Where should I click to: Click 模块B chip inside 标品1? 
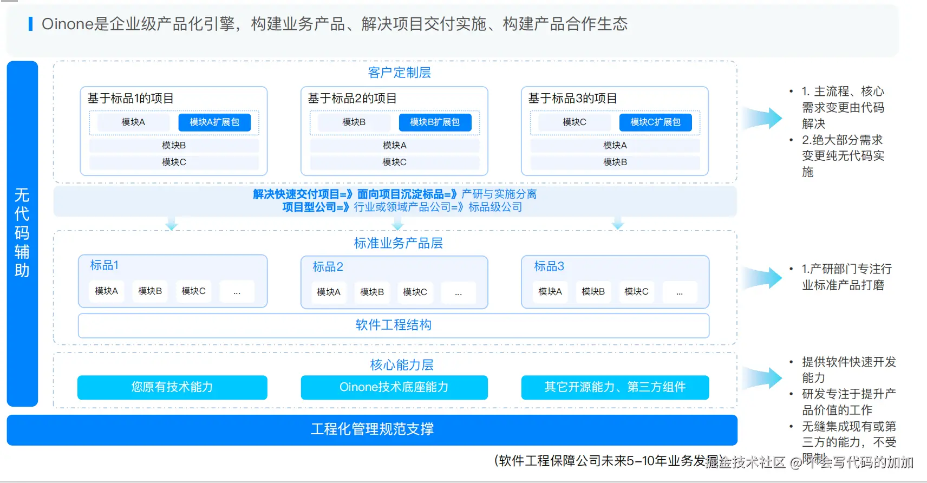pyautogui.click(x=150, y=291)
